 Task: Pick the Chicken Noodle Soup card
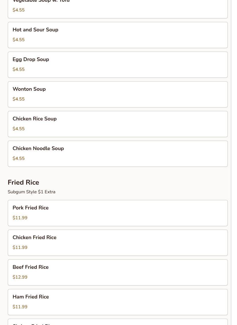point(118,154)
